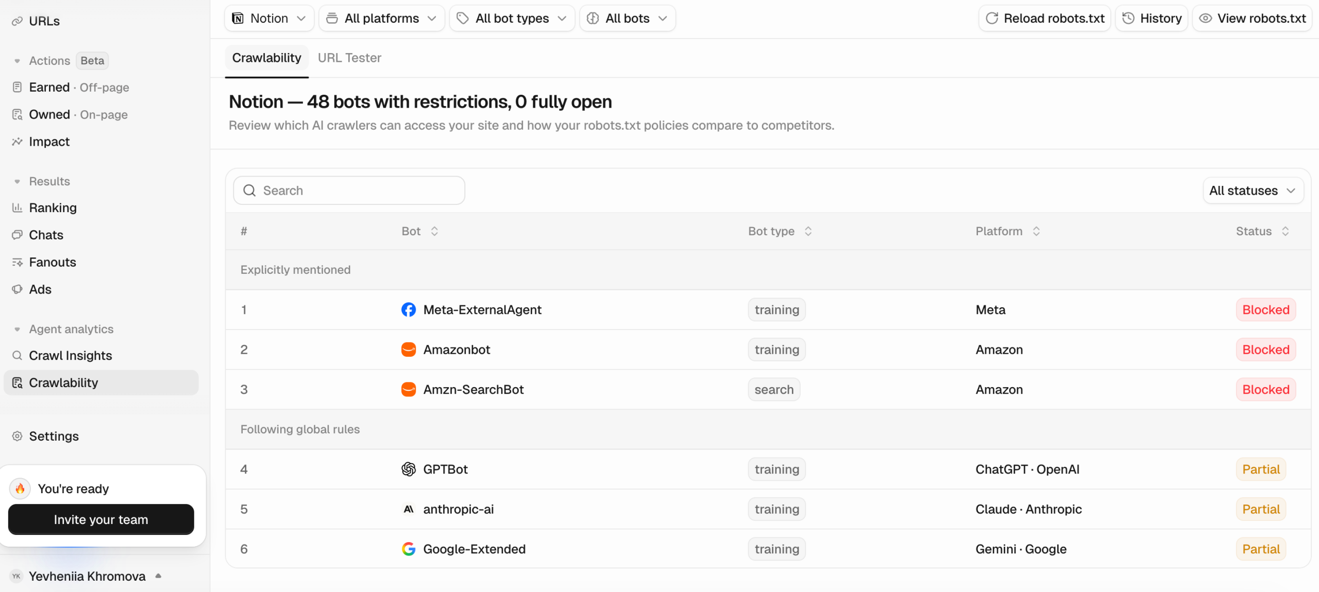Click the URLs link icon in sidebar
The image size is (1319, 592).
click(17, 21)
